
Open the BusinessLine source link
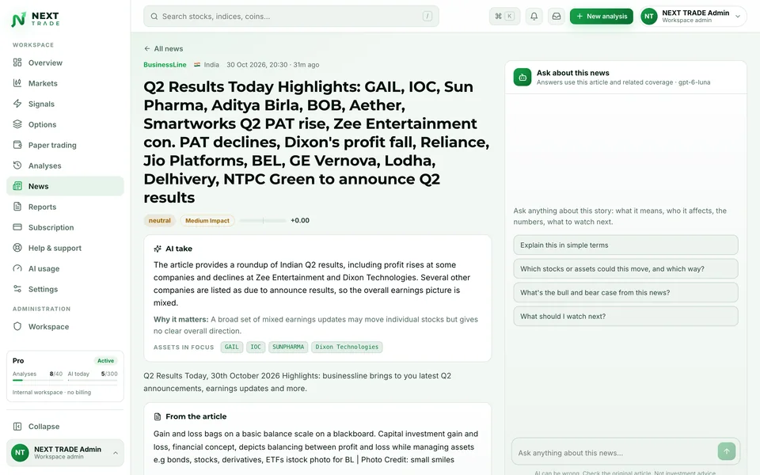165,64
